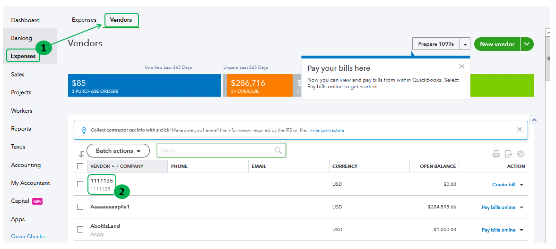
Task: Click the export vendor list icon
Action: pos(508,154)
